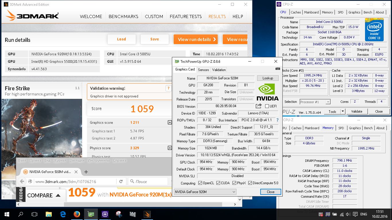Go to FEATURE TESTS in 3DMark
The height and width of the screenshot is (220, 392).
point(186,16)
